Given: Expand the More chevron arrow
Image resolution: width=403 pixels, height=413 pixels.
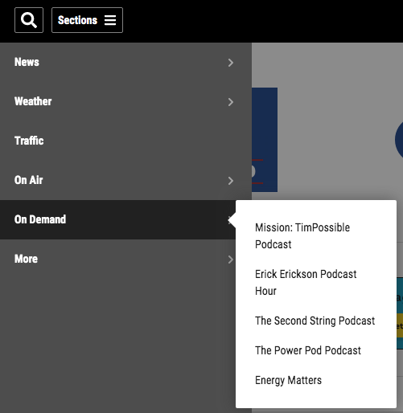Looking at the screenshot, I should (231, 260).
